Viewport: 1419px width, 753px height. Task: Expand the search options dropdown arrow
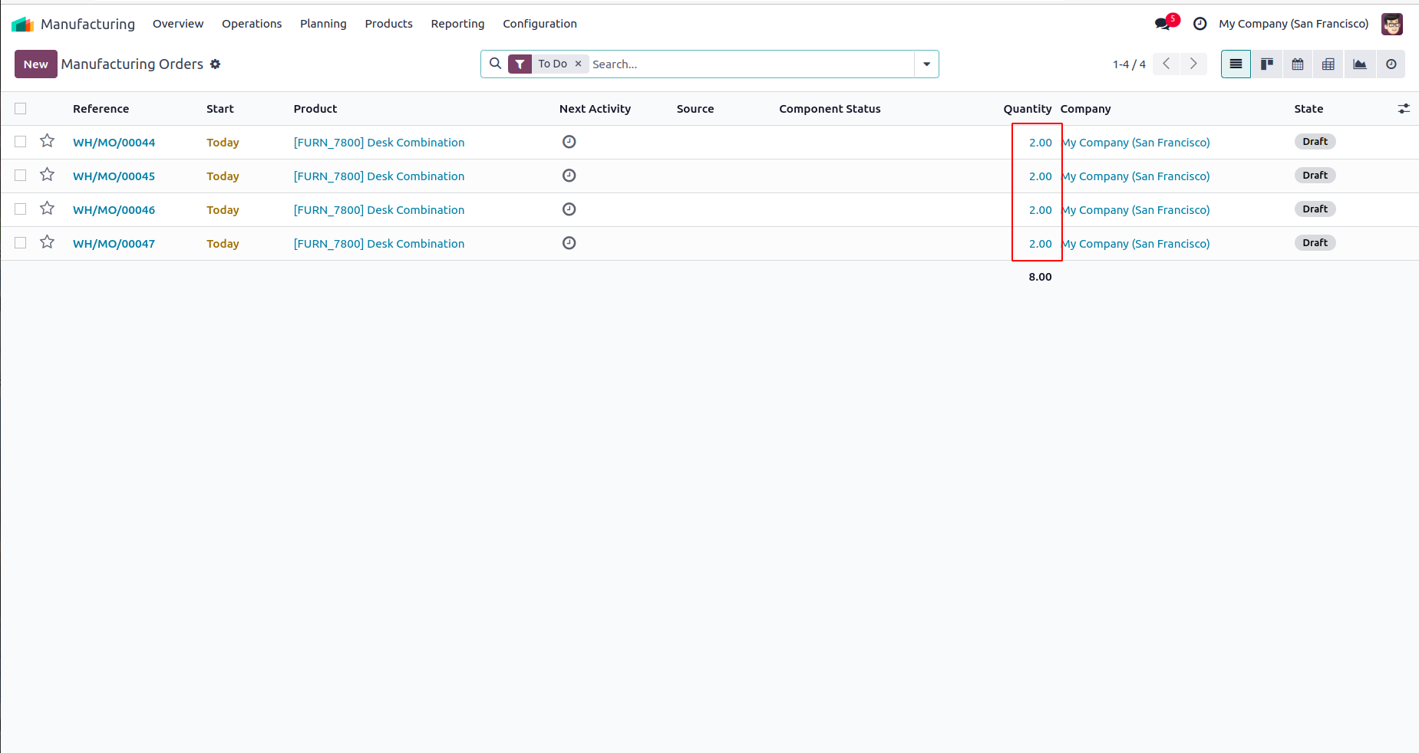[926, 64]
